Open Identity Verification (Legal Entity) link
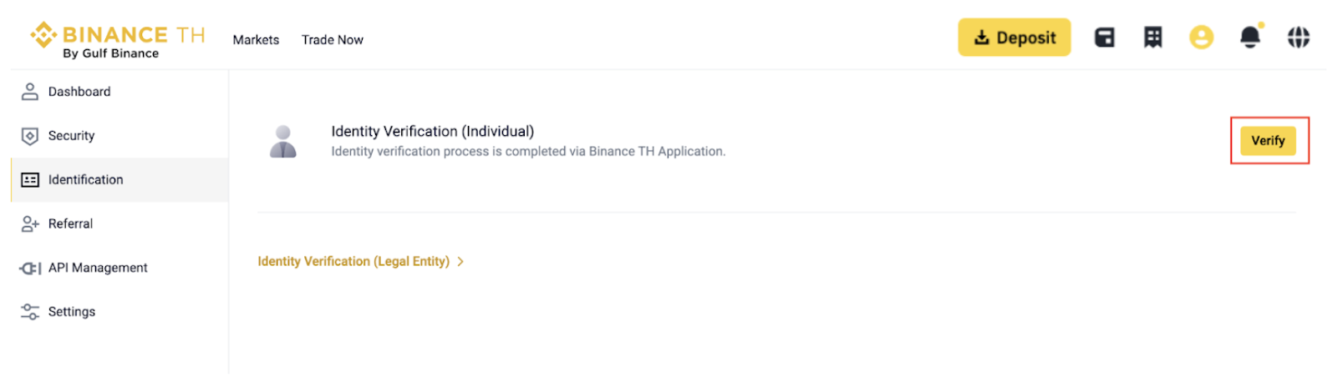 [x=353, y=262]
